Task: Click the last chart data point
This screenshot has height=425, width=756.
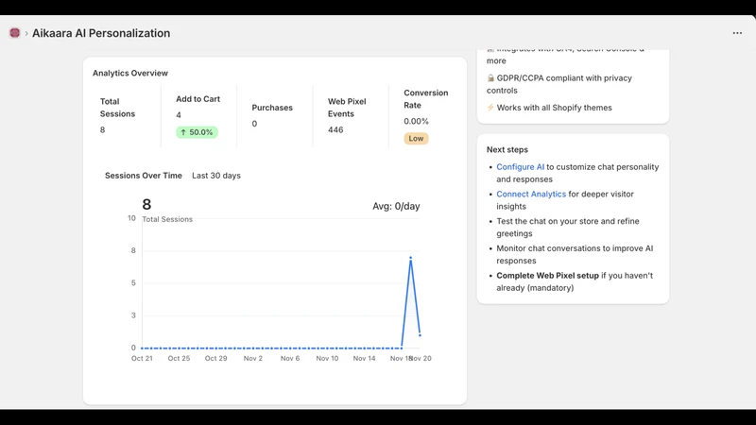Action: 420,335
